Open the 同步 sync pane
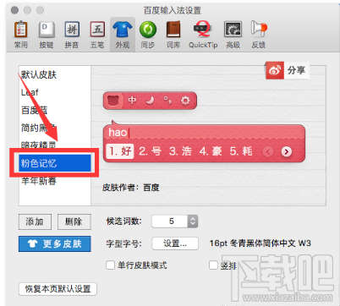Image resolution: width=340 pixels, height=306 pixels. [148, 35]
